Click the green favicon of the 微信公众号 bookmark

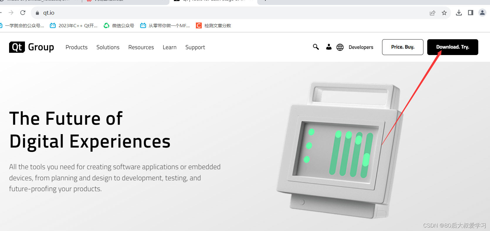pos(106,26)
